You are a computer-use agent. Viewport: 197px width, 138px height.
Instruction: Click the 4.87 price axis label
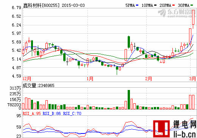pyautogui.click(x=16, y=68)
